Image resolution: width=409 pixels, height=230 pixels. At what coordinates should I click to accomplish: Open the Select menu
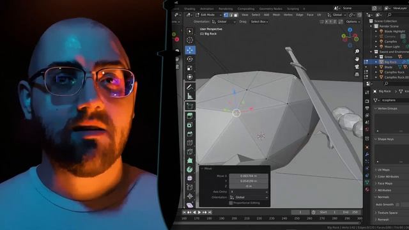[x=256, y=15]
